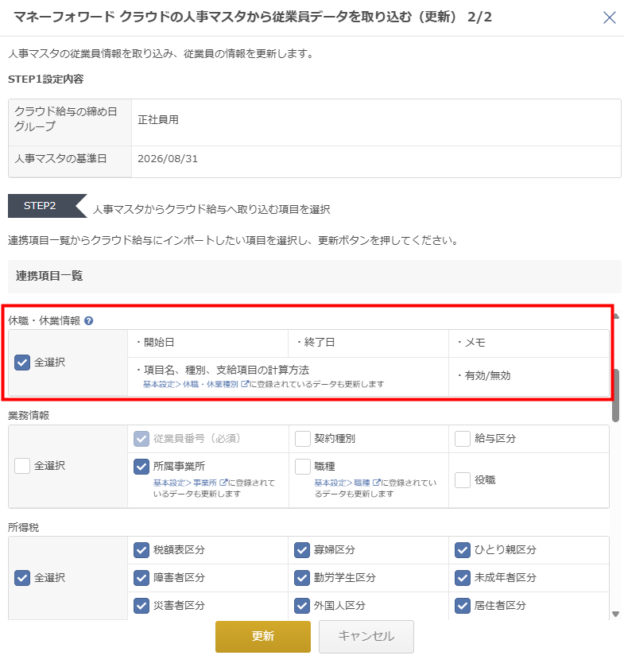Uncheck 全選択 in the 所得税 section
Viewport: 624px width, 671px height.
click(x=22, y=578)
